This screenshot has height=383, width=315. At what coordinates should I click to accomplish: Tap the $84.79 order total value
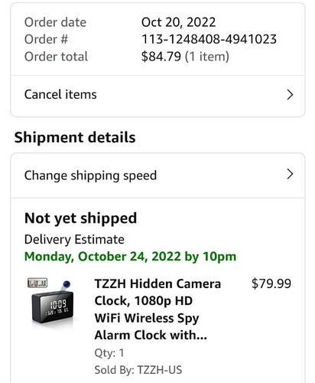[x=161, y=57]
